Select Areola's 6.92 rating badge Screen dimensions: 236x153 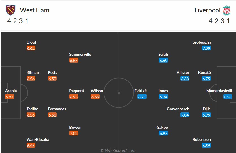tap(9, 97)
